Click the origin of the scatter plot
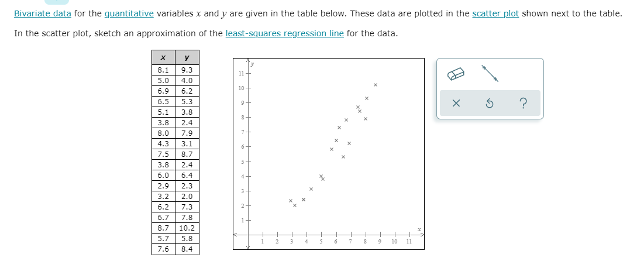 click(248, 235)
